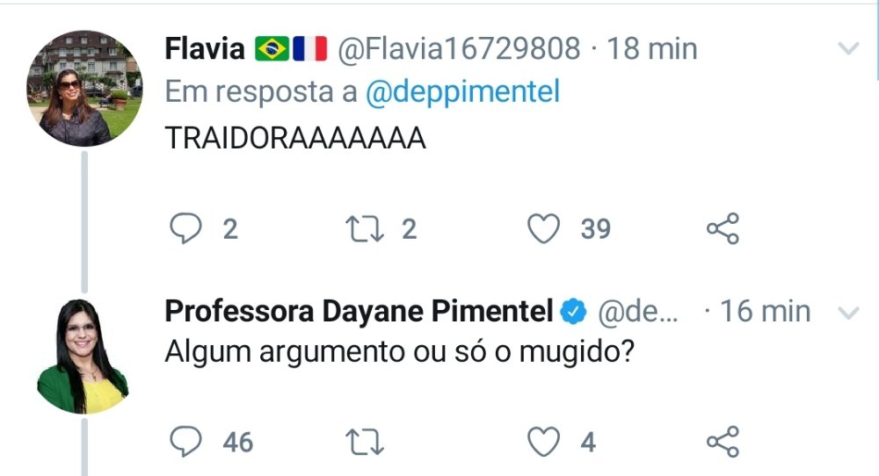Screen dimensions: 879x476
Task: Open Flavia's profile name link
Action: pyautogui.click(x=205, y=49)
